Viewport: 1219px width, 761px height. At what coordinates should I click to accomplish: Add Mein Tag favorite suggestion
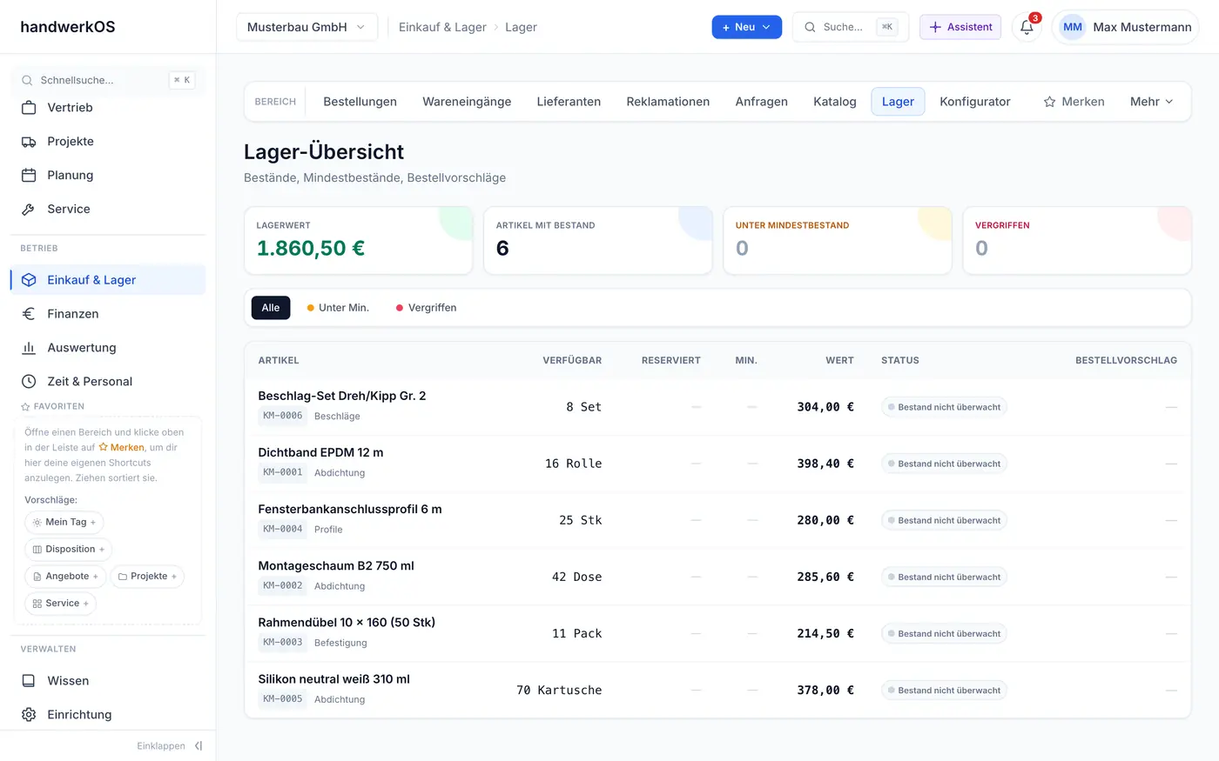click(x=64, y=523)
